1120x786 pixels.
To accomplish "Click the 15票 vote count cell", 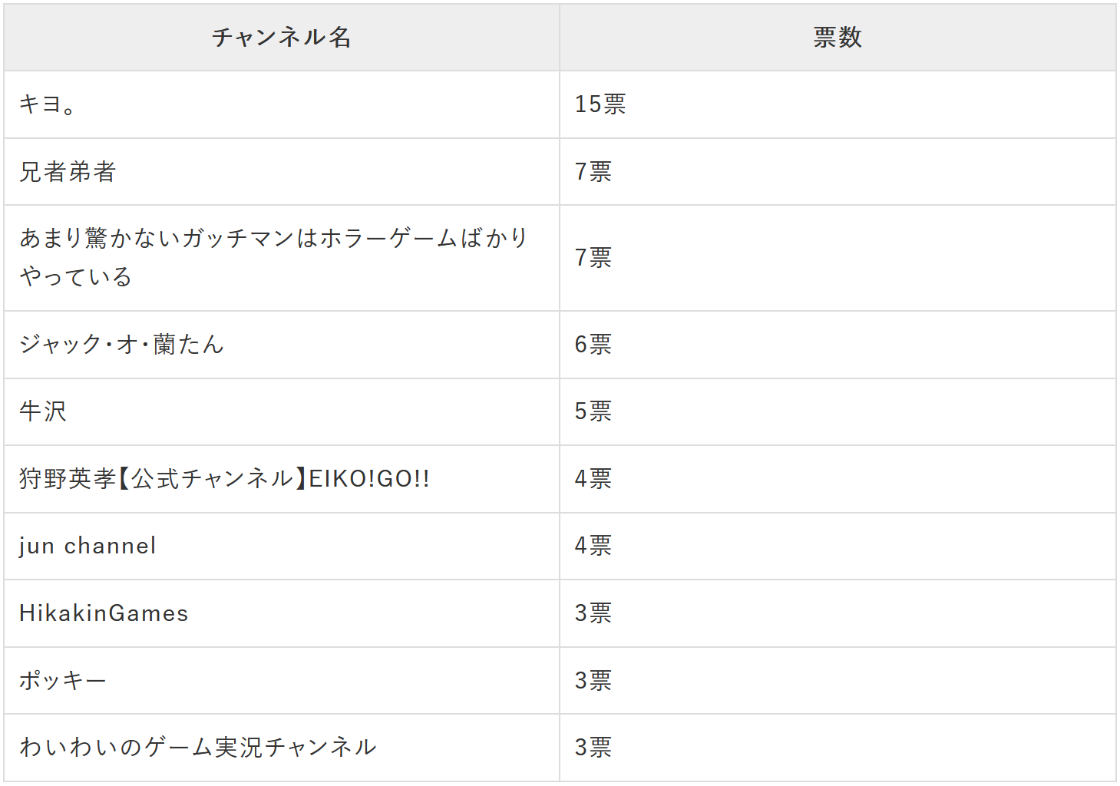I will tap(600, 104).
